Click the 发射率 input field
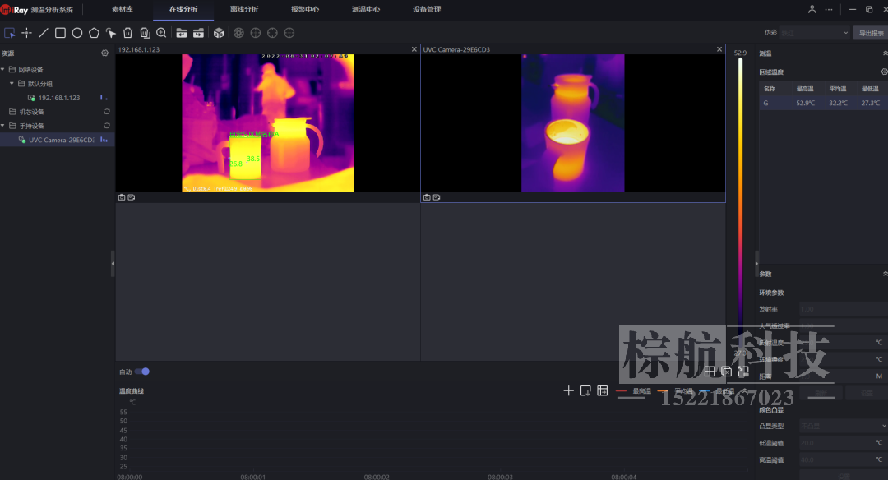 (844, 309)
